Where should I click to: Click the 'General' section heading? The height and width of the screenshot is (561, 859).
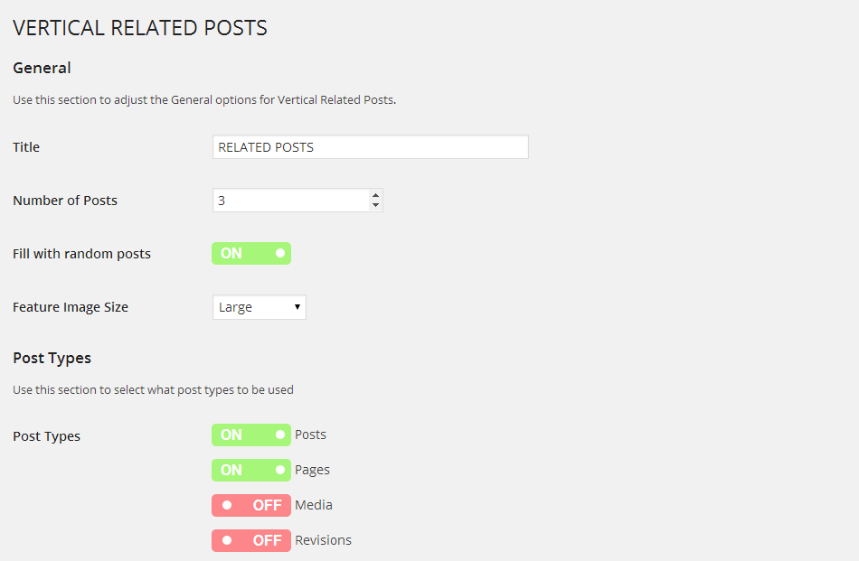pyautogui.click(x=42, y=68)
